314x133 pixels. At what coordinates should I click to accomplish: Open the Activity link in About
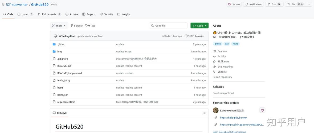point(219,56)
